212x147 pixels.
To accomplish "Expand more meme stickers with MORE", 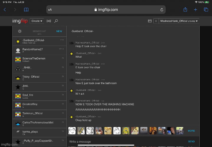I will pos(191,131).
